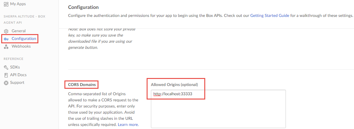Open the Getting Started Guide link
The width and height of the screenshot is (354, 129).
pyautogui.click(x=270, y=15)
